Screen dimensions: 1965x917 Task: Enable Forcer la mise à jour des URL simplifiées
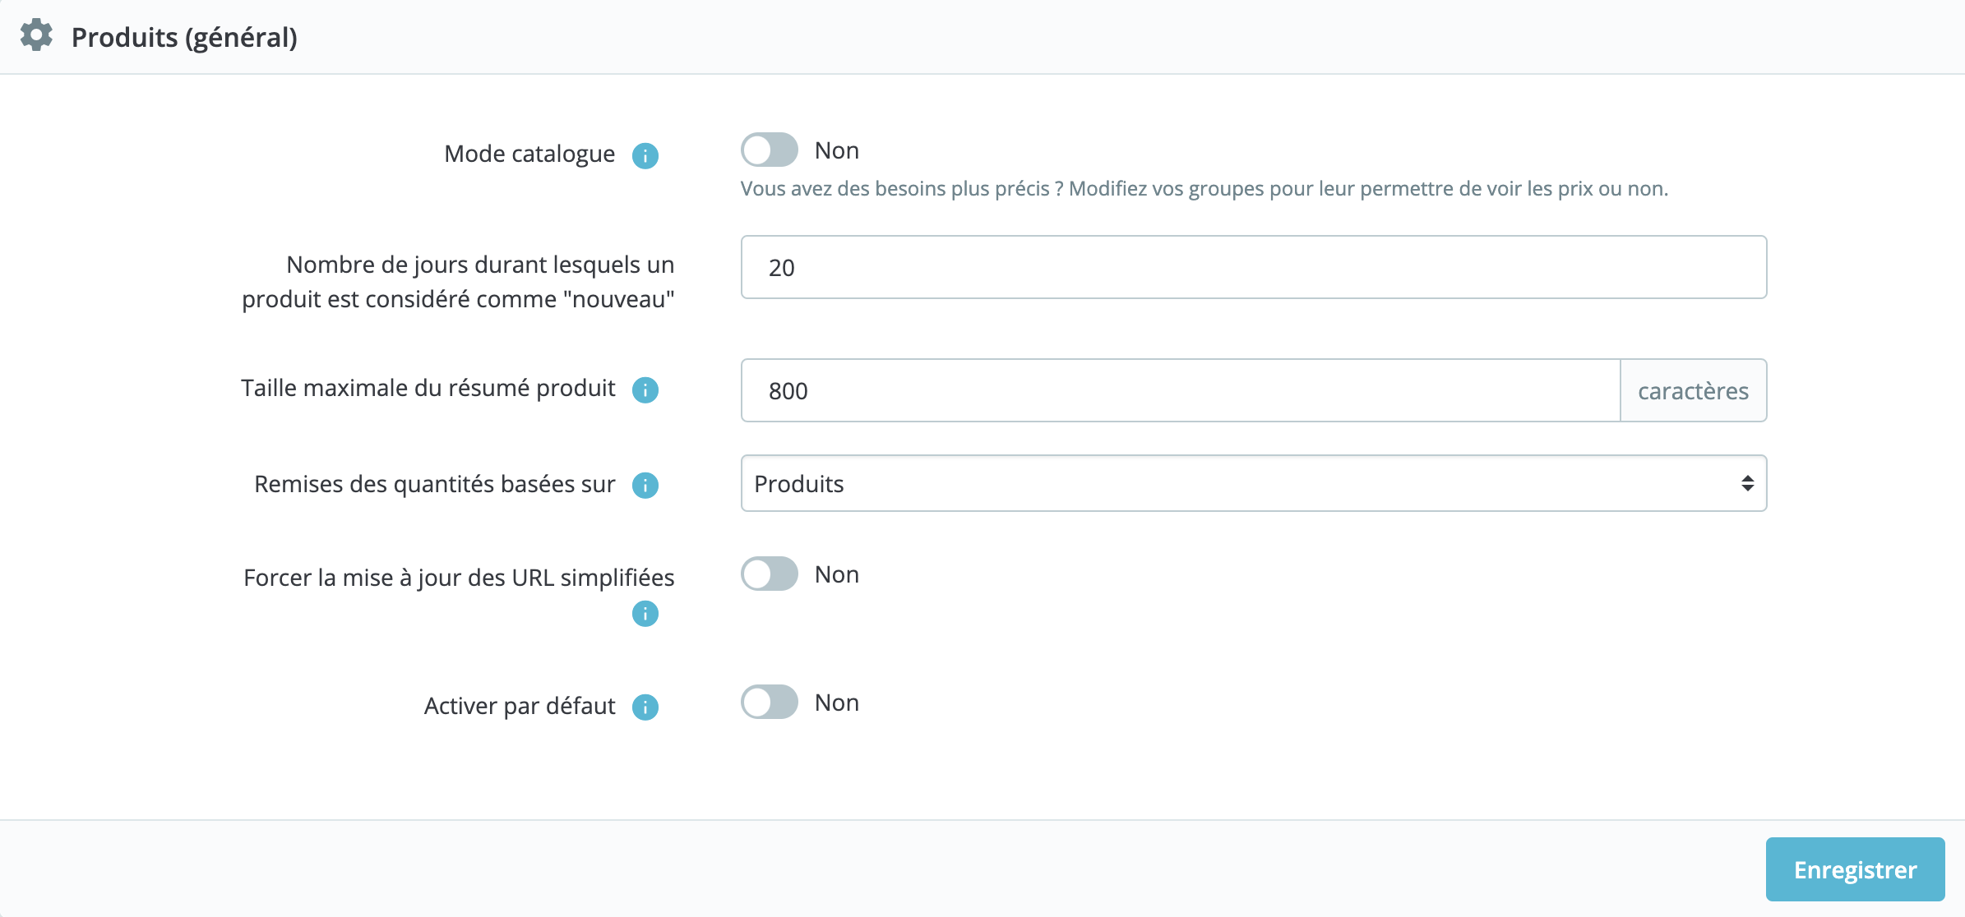coord(770,574)
